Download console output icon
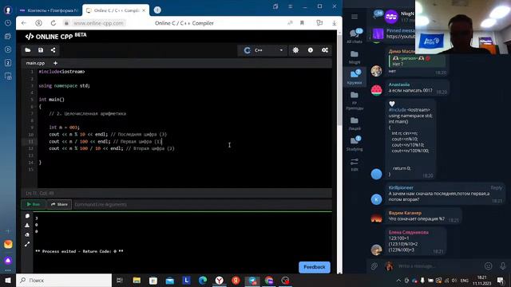 [27, 225]
